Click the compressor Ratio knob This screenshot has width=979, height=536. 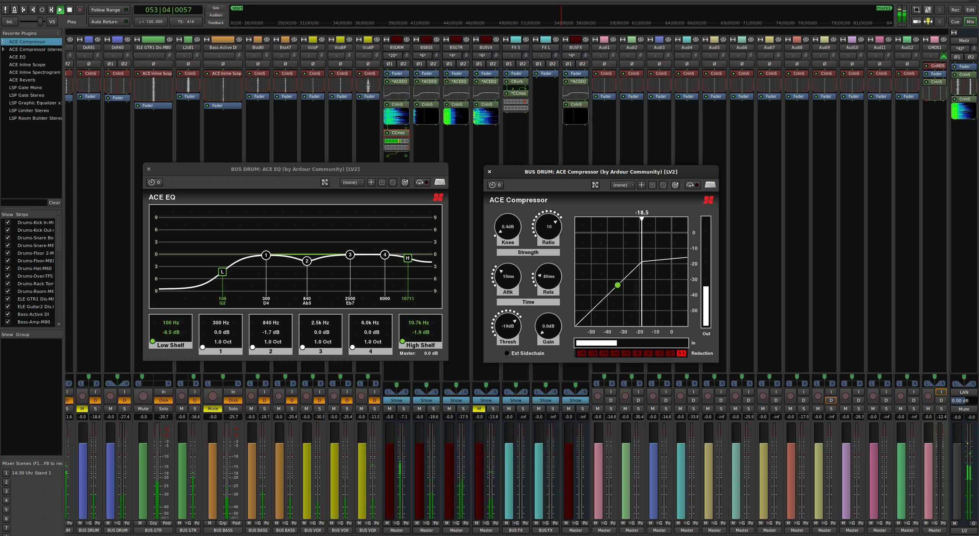pyautogui.click(x=548, y=226)
